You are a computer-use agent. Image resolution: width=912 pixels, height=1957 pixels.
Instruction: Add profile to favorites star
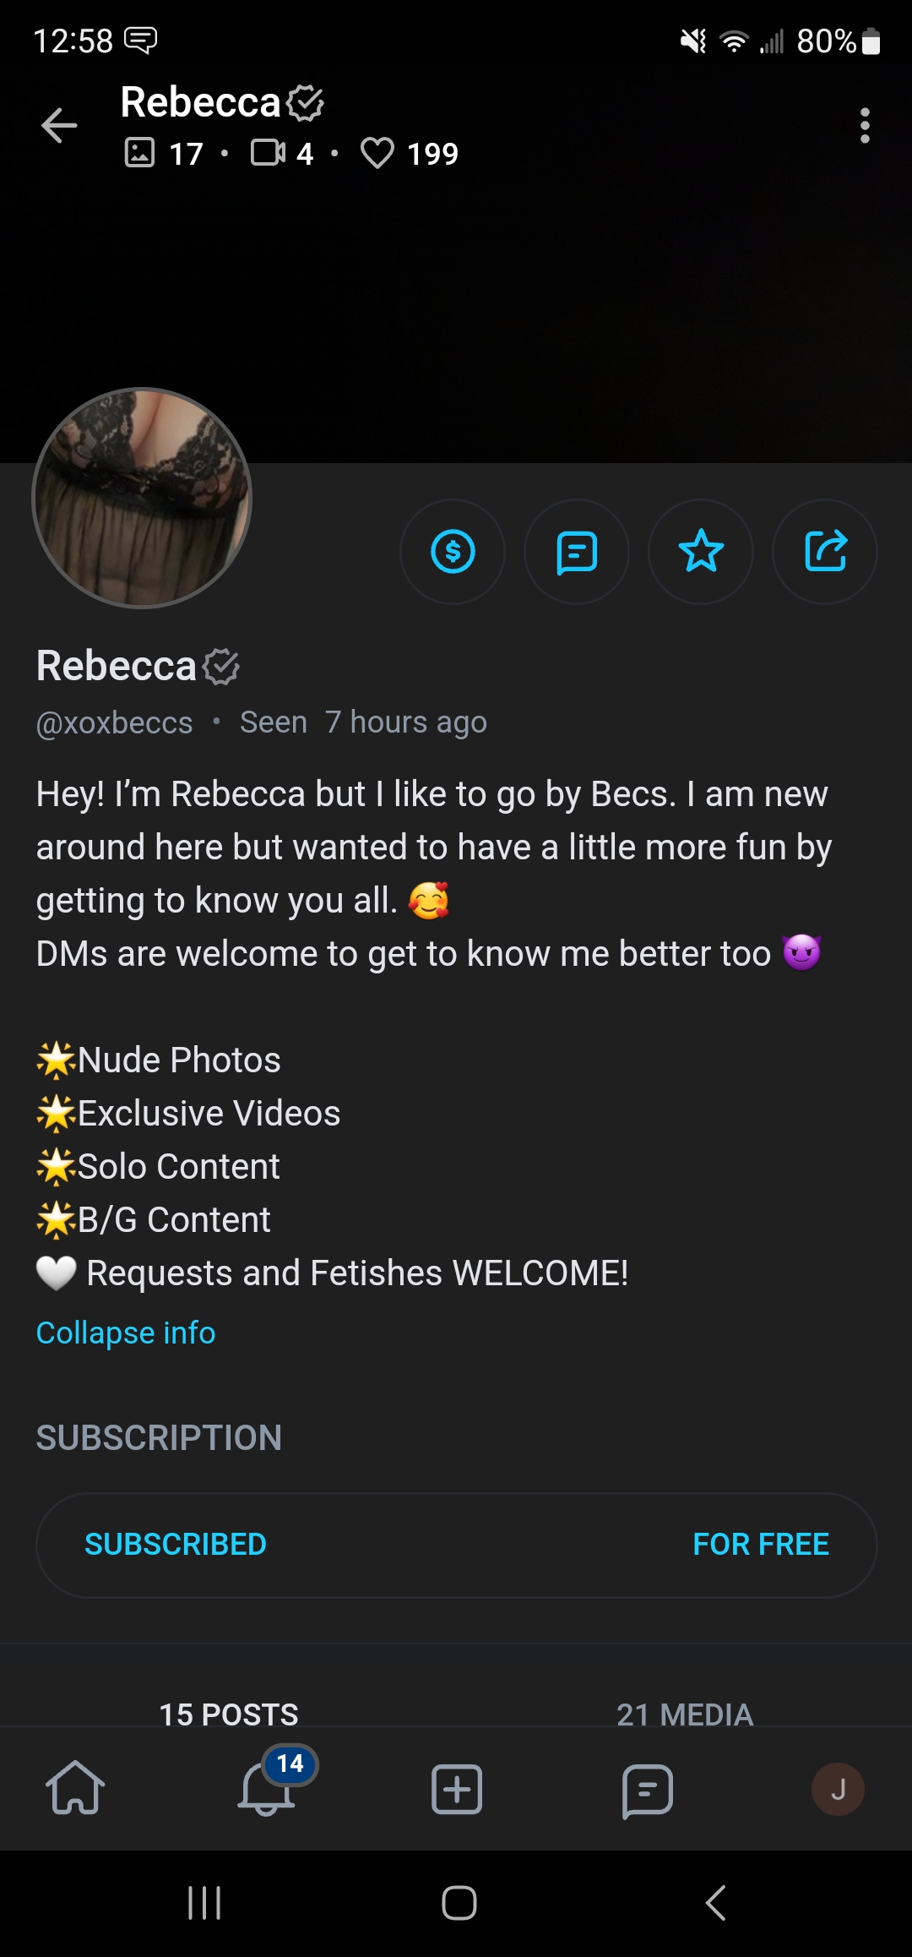tap(701, 552)
